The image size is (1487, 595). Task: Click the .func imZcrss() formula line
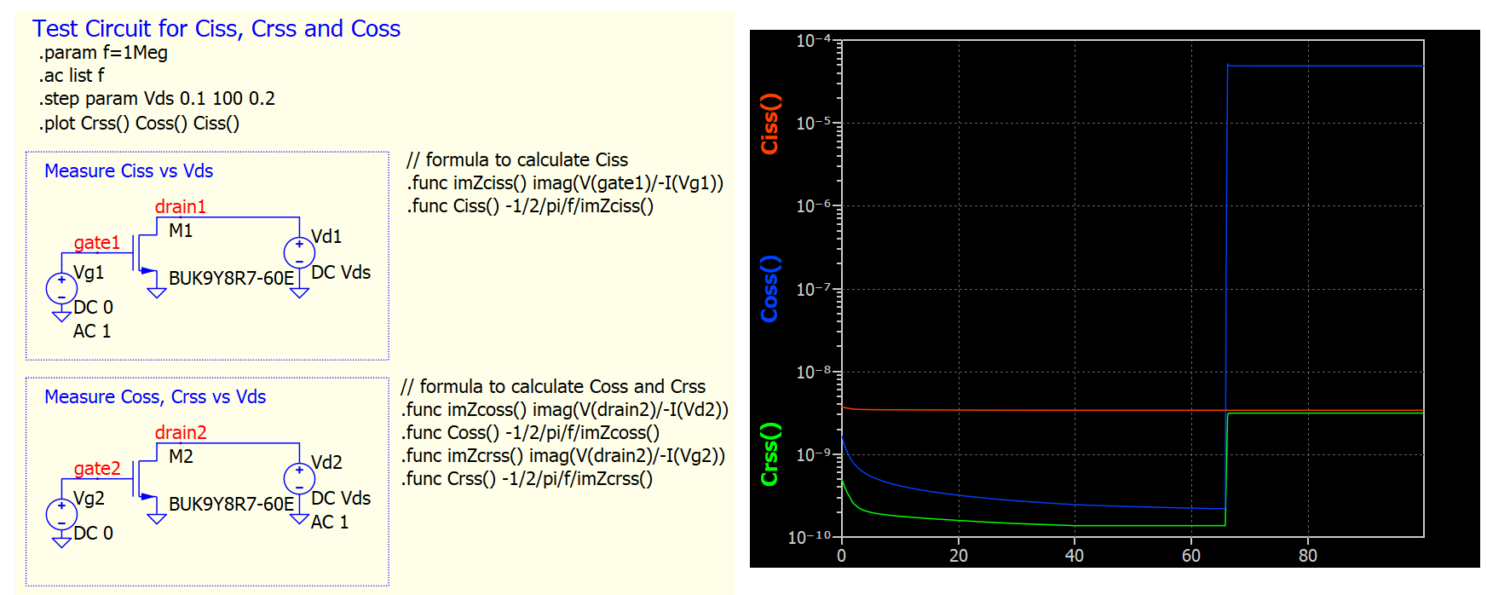point(563,455)
